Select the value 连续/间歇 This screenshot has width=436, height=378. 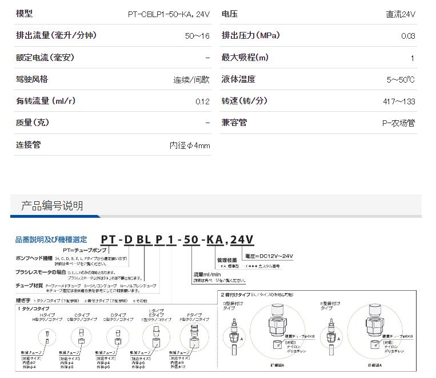pos(191,80)
